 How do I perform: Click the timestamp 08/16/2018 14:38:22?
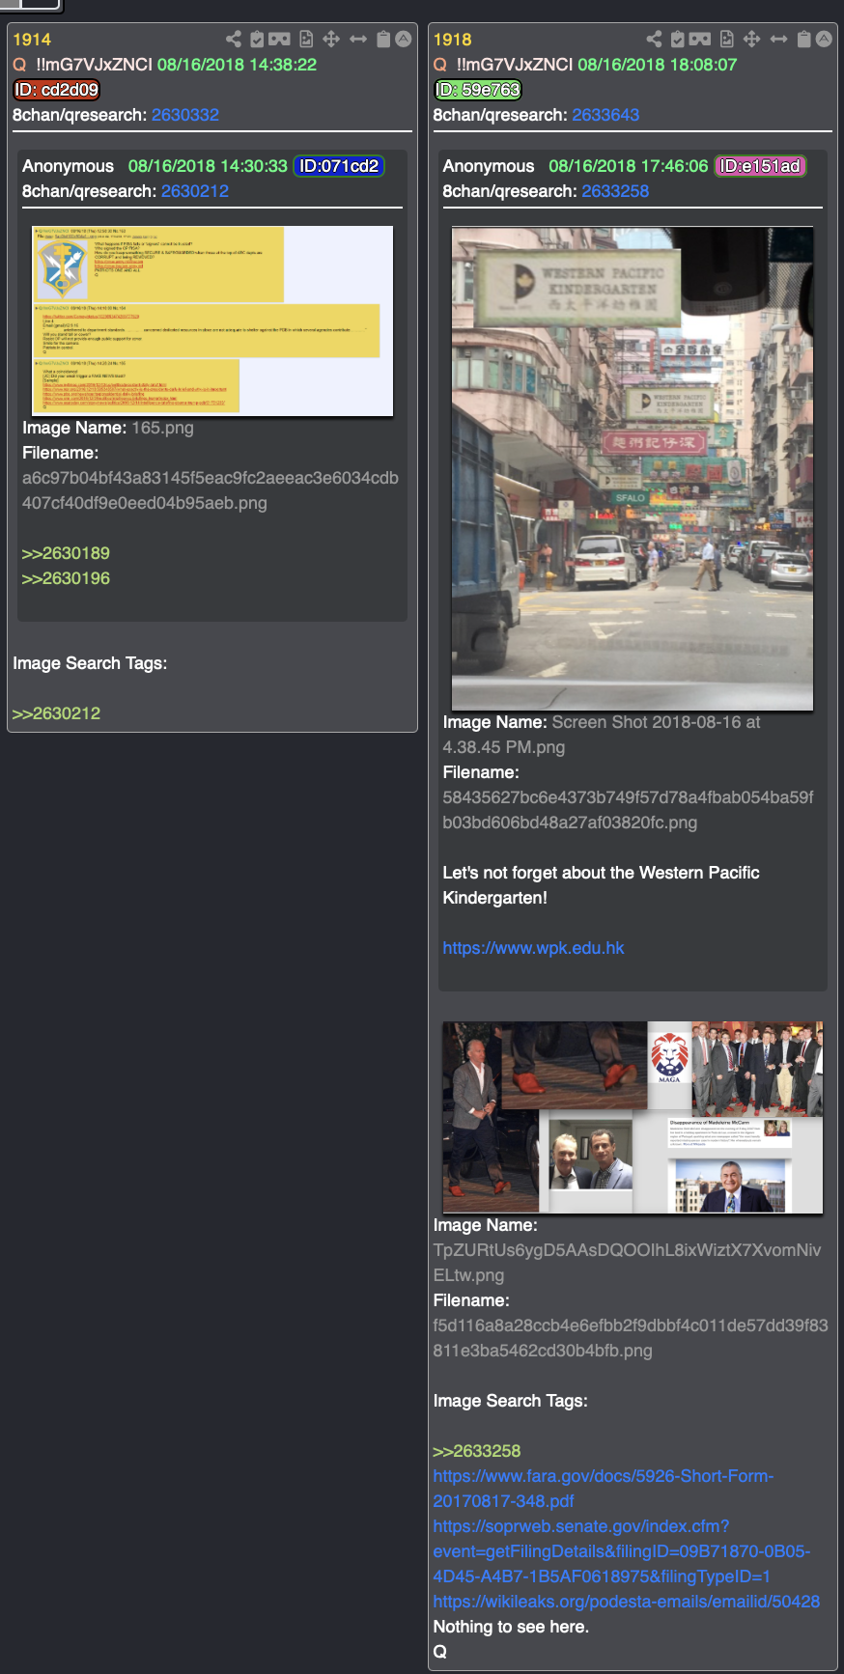238,65
